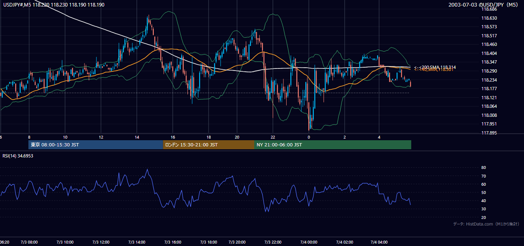The image size is (524, 246).
Task: Click hour marker 18 below price chart
Action: [209, 137]
